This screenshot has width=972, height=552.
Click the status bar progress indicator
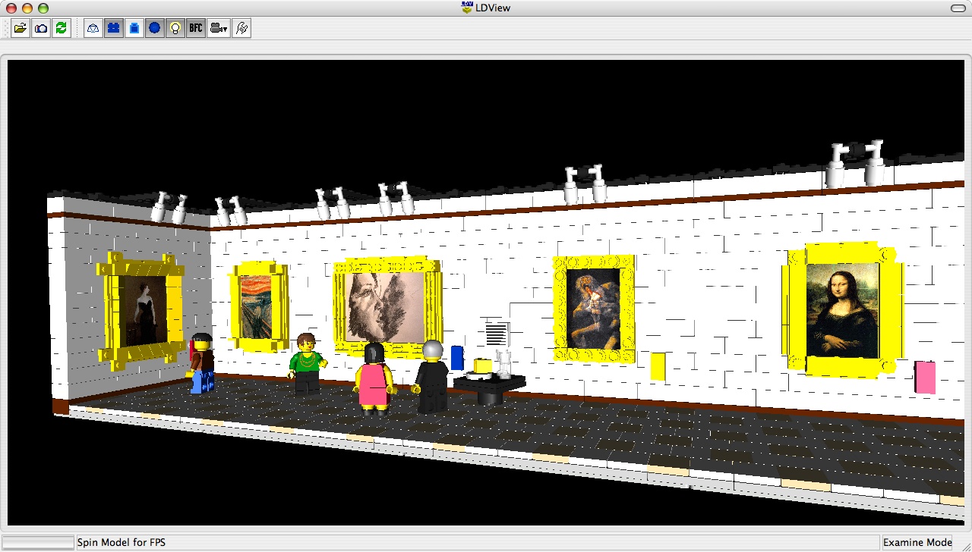[x=38, y=542]
